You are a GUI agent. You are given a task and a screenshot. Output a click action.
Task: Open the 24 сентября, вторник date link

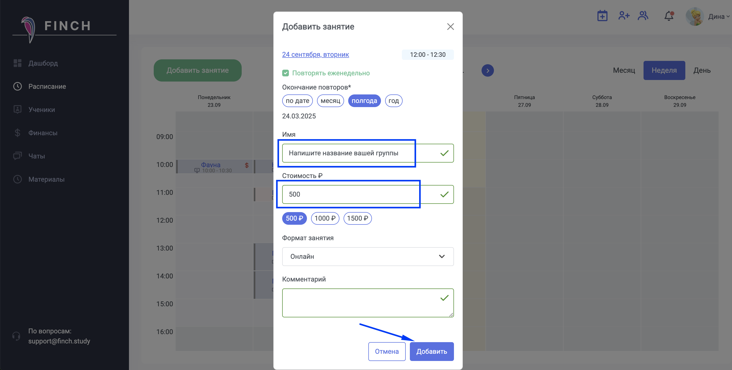coord(315,54)
